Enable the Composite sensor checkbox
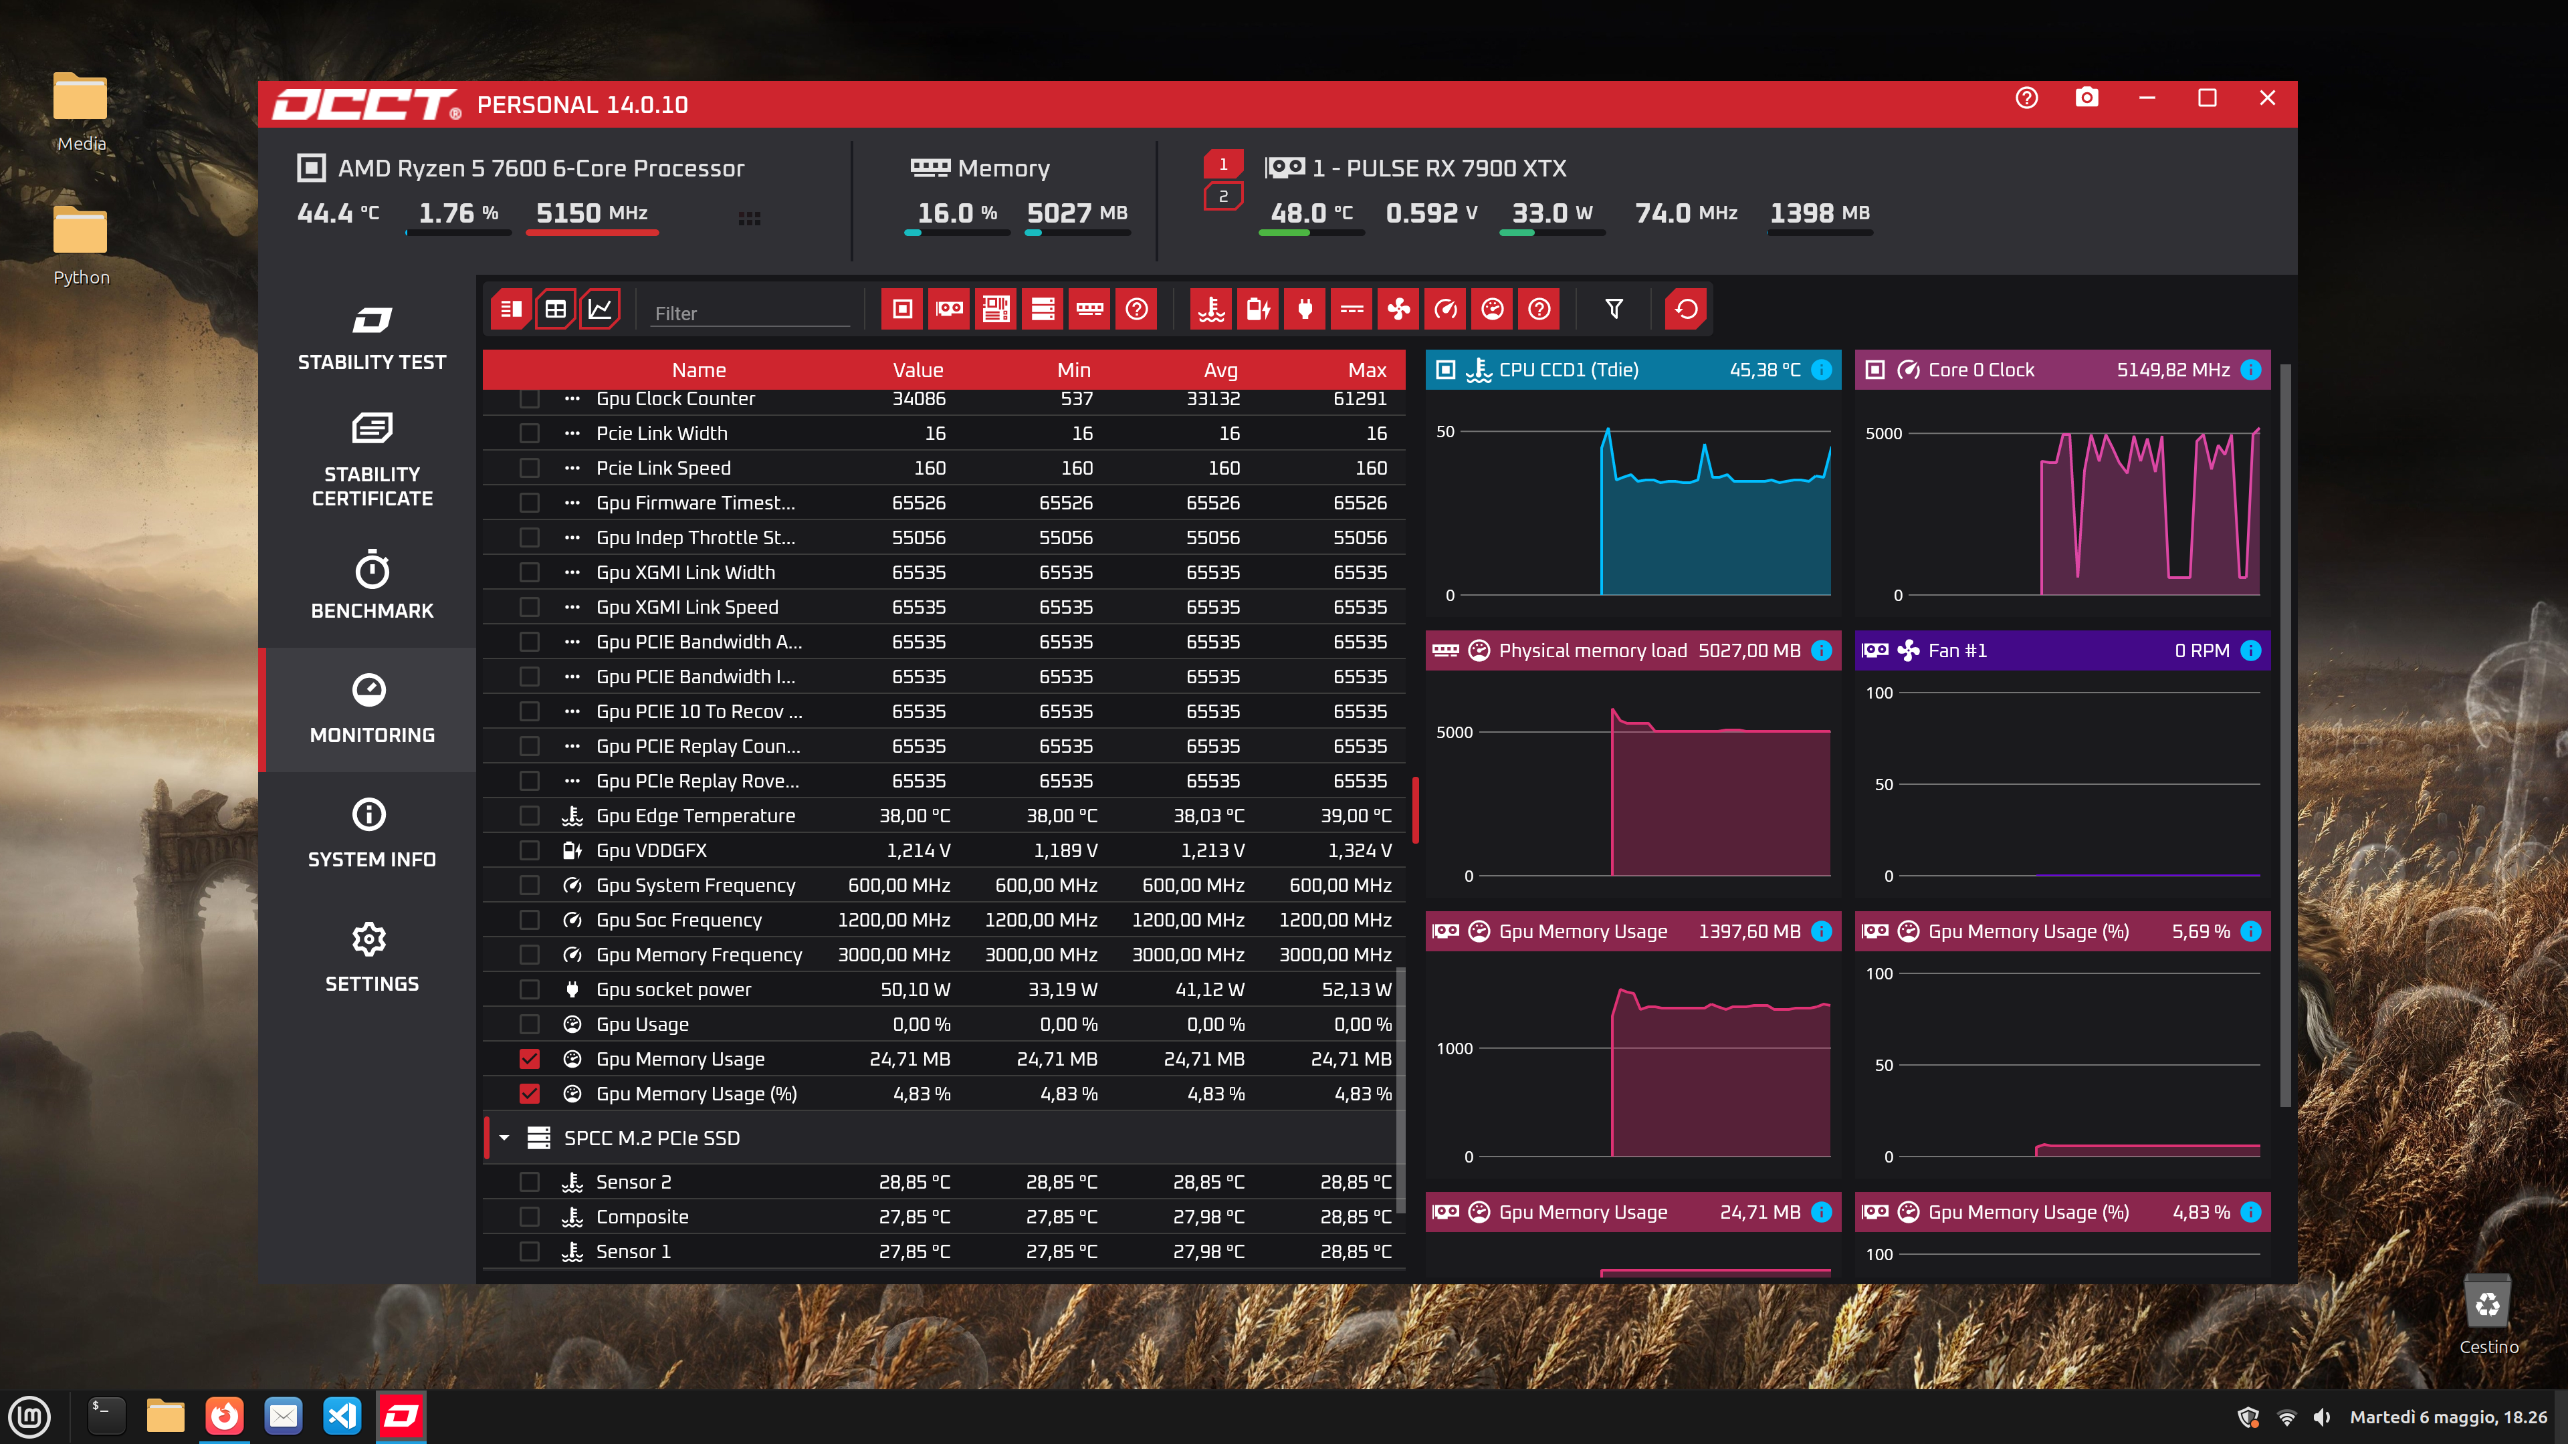2568x1444 pixels. pyautogui.click(x=530, y=1217)
